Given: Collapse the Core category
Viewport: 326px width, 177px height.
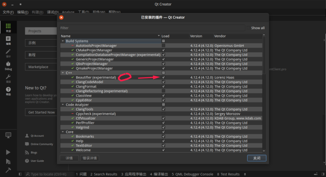Looking at the screenshot, I should (63, 132).
